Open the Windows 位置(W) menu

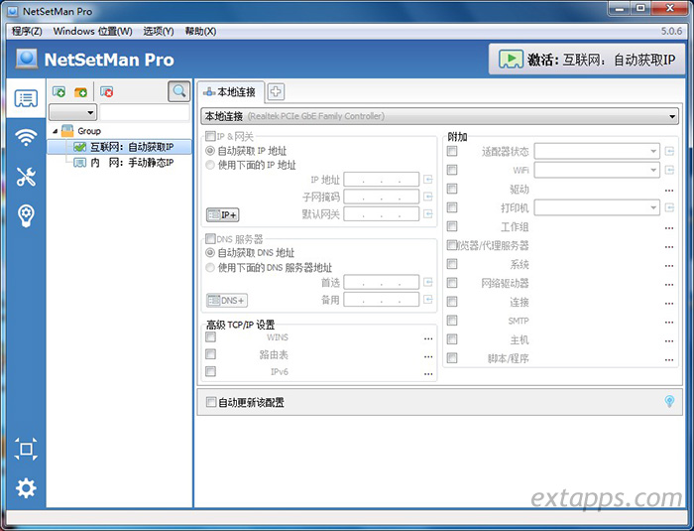coord(92,31)
